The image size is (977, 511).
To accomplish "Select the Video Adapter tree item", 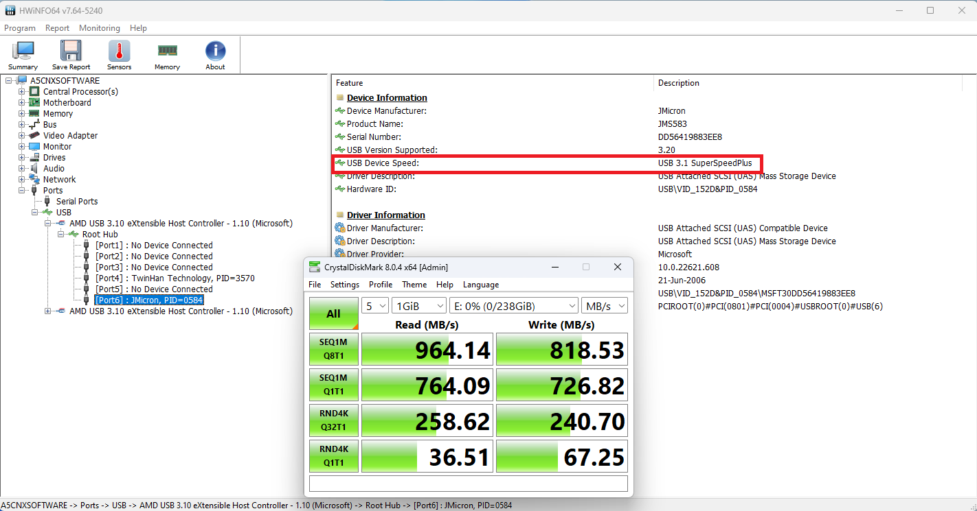I will pos(70,135).
